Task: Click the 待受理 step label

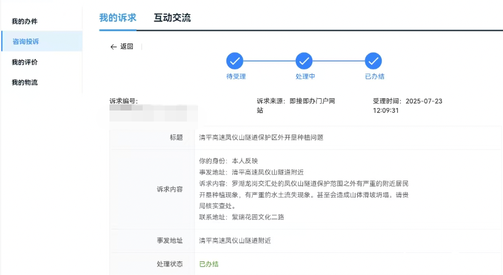Action: (x=236, y=77)
